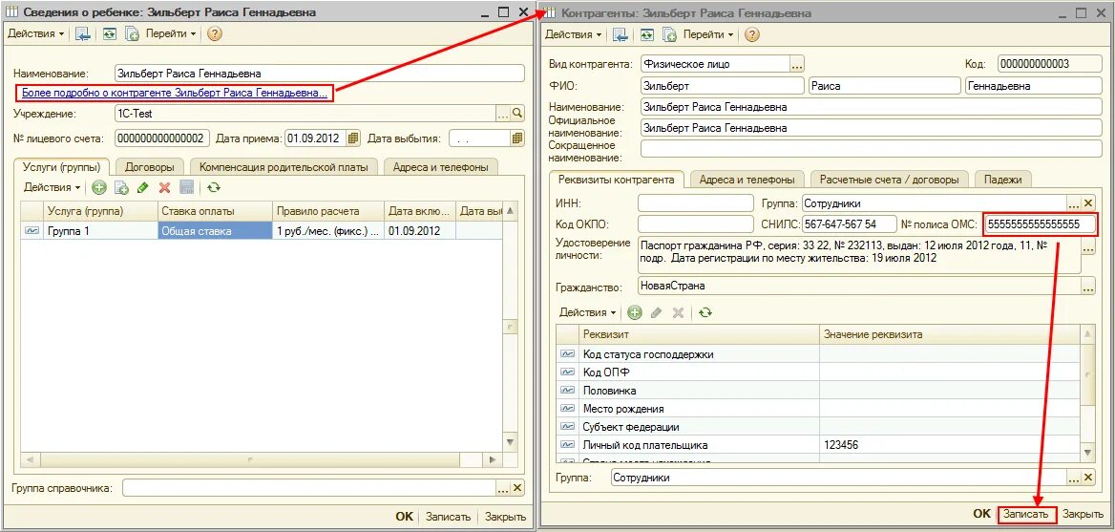Click Help icon in Контрагенты window

coord(751,34)
